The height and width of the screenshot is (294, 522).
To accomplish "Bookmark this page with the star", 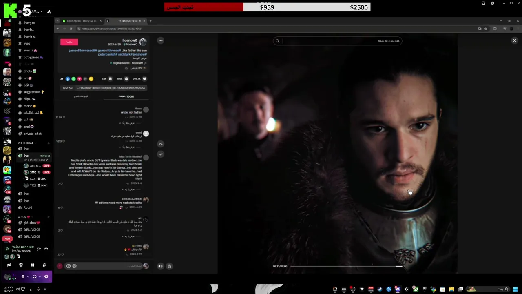I will [x=486, y=29].
